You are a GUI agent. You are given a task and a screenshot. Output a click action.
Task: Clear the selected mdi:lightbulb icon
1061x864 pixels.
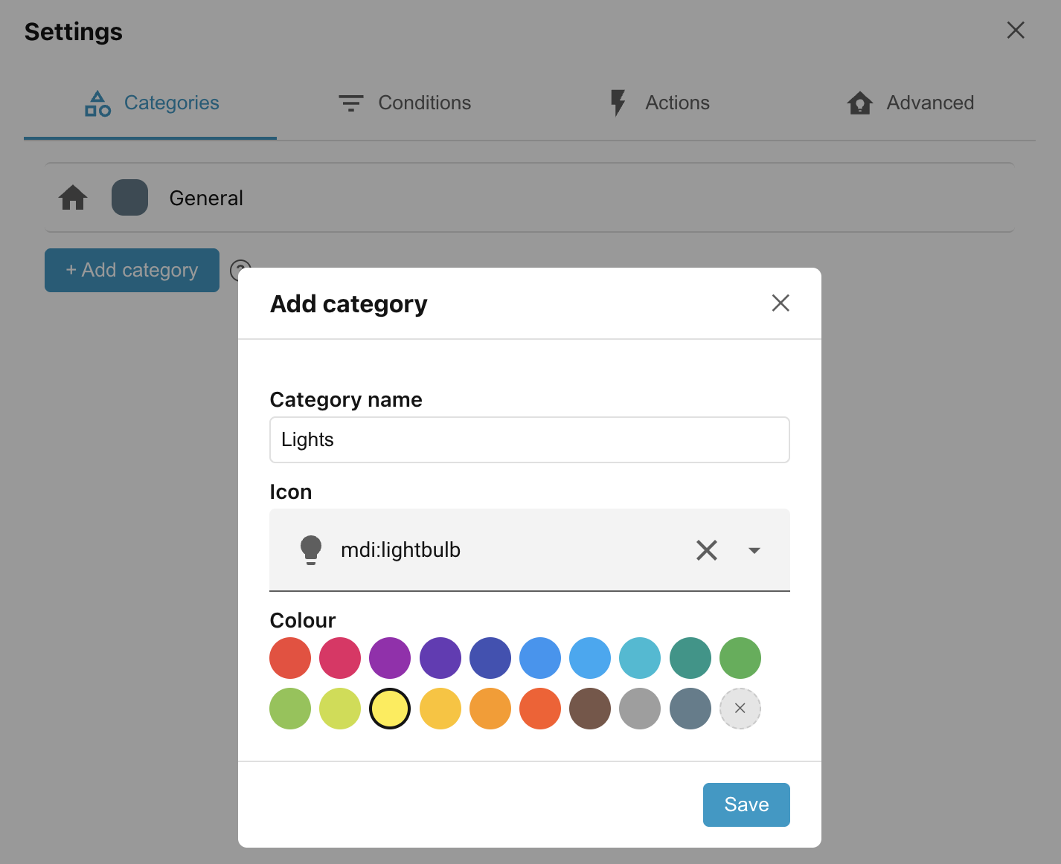point(707,550)
